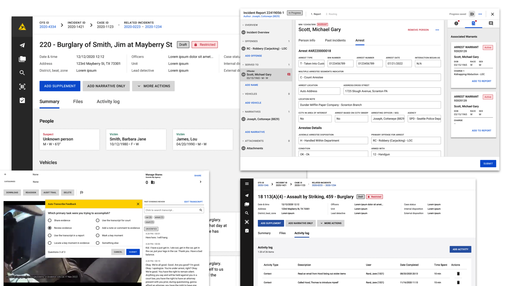Open victim card Smith, Barbara Jane
Viewport: 508px width, 286px height.
[136, 140]
